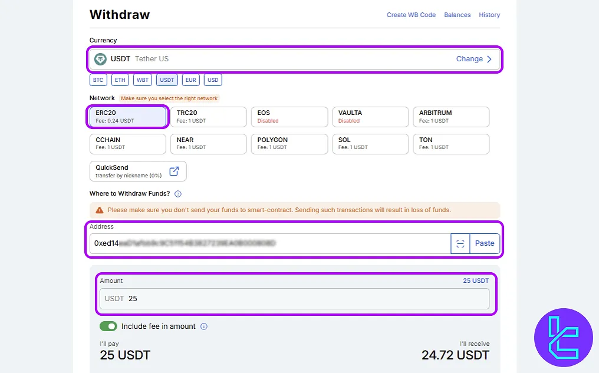Choose the WBT quick currency chip
Image resolution: width=599 pixels, height=373 pixels.
(143, 80)
